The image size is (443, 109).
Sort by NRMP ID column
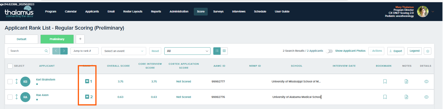(255, 66)
